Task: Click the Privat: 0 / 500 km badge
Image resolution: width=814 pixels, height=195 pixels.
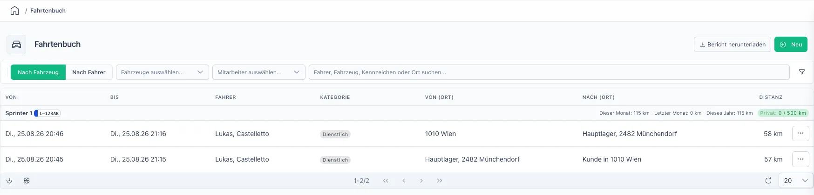Action: pos(783,113)
